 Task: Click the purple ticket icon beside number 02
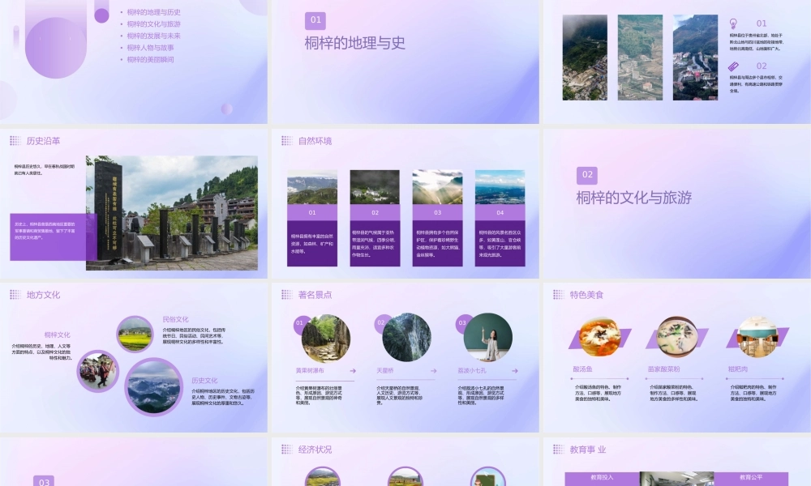pos(733,66)
